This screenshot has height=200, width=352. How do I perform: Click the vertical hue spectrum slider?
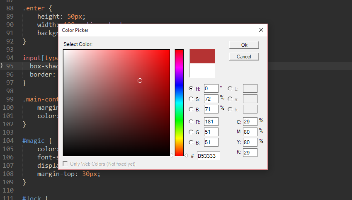[179, 102]
